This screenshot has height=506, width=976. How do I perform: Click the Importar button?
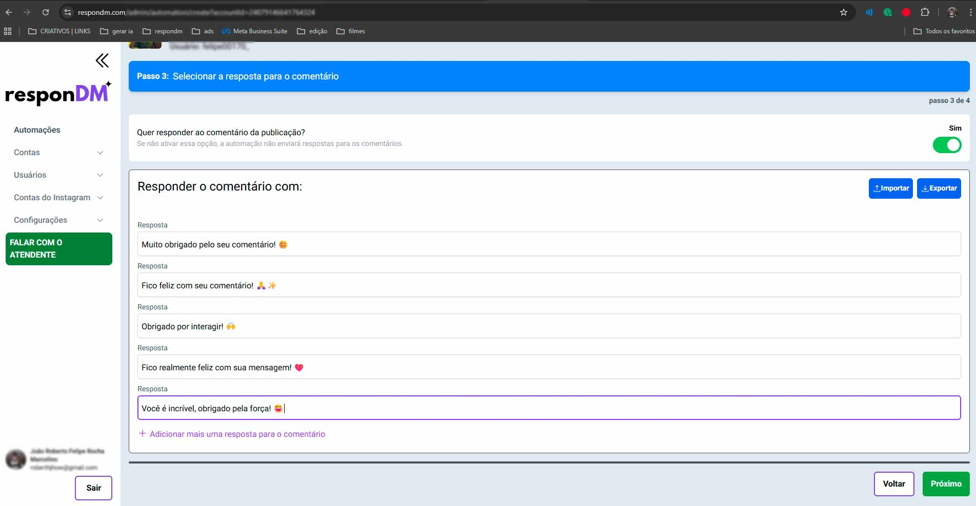point(890,188)
